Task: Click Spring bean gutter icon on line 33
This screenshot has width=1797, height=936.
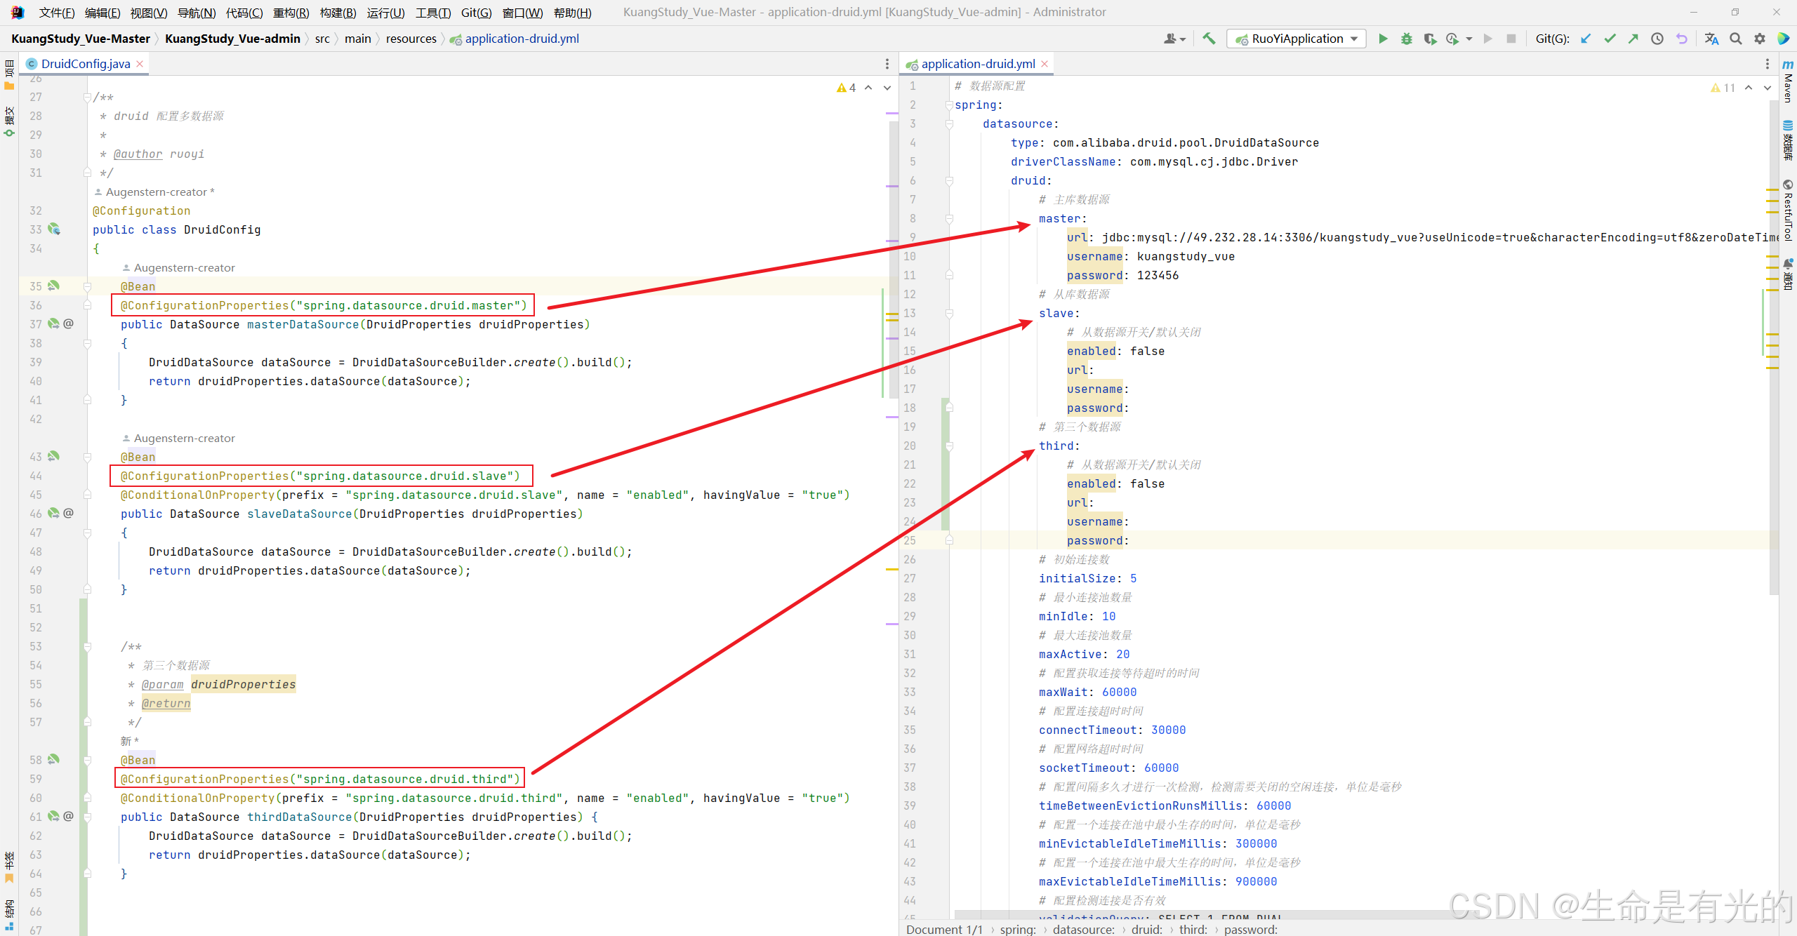Action: (x=54, y=229)
